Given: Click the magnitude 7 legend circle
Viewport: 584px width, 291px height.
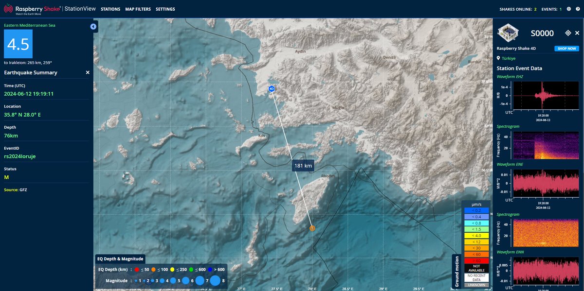Looking at the screenshot, I should pyautogui.click(x=200, y=281).
